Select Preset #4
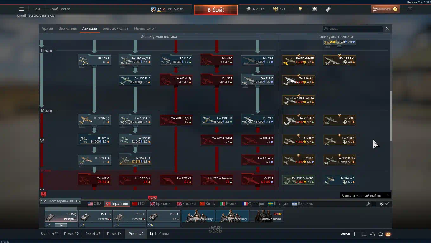The image size is (431, 243). click(114, 234)
